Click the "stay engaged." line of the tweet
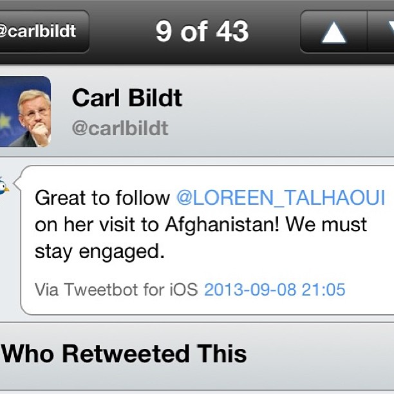The image size is (394, 394). (100, 252)
